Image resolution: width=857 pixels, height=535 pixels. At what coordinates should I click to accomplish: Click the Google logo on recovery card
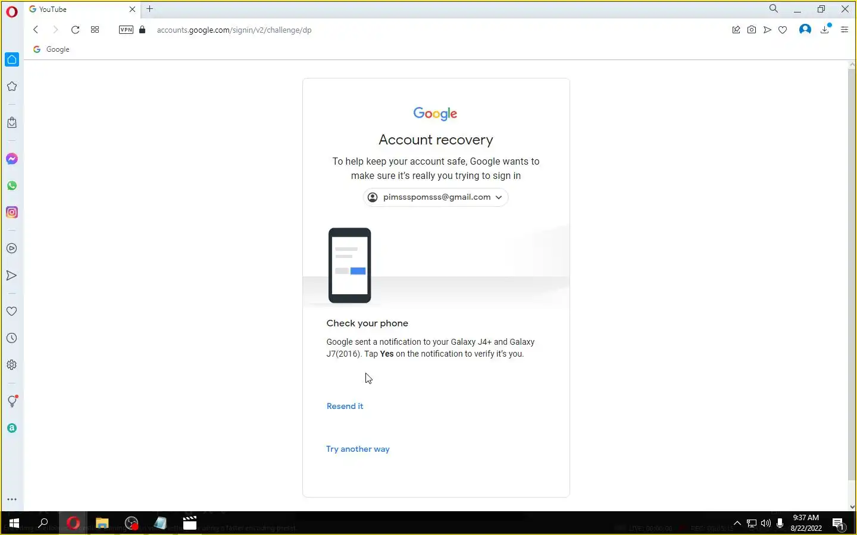pos(436,114)
